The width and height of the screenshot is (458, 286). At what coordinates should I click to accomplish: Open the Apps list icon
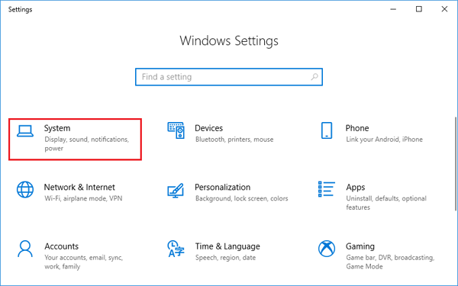click(326, 189)
